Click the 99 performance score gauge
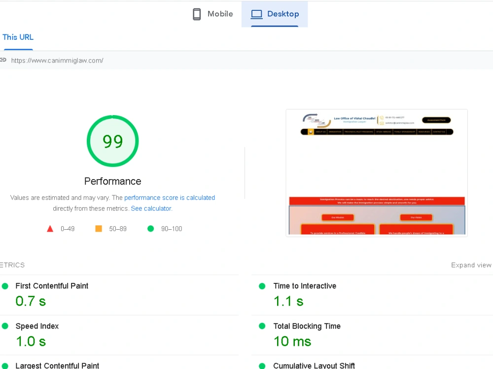Screen dimensions: 493x369 coord(112,141)
